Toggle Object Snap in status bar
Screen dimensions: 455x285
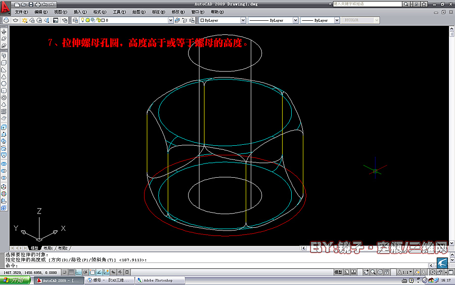click(93, 272)
